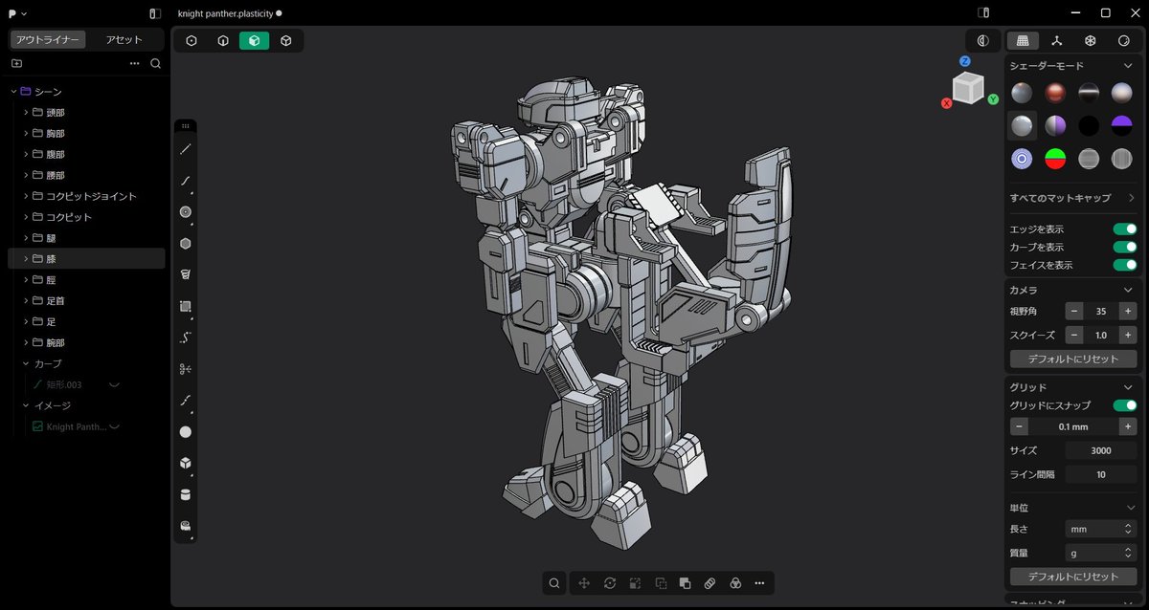Select the 膝 folder in the outliner
This screenshot has height=610, width=1149.
(x=86, y=258)
